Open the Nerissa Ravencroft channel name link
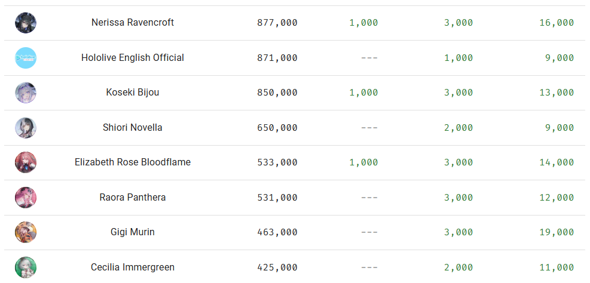This screenshot has height=283, width=590. point(133,23)
